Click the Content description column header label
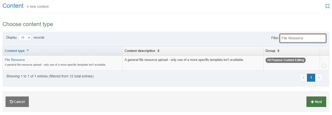 click(x=140, y=51)
